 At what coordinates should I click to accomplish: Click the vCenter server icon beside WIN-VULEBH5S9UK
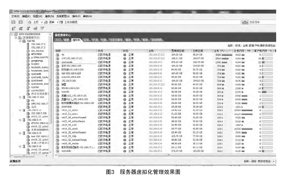(x=16, y=35)
